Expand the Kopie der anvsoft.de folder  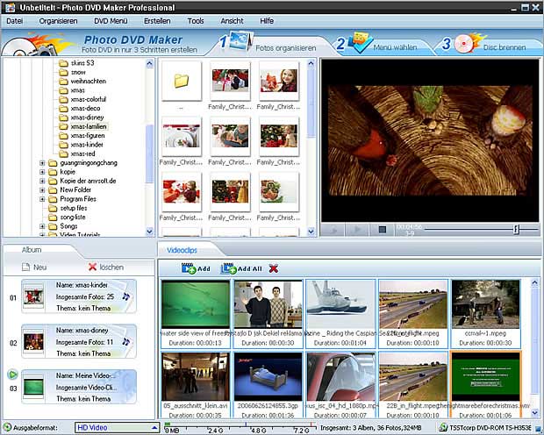[x=42, y=181]
